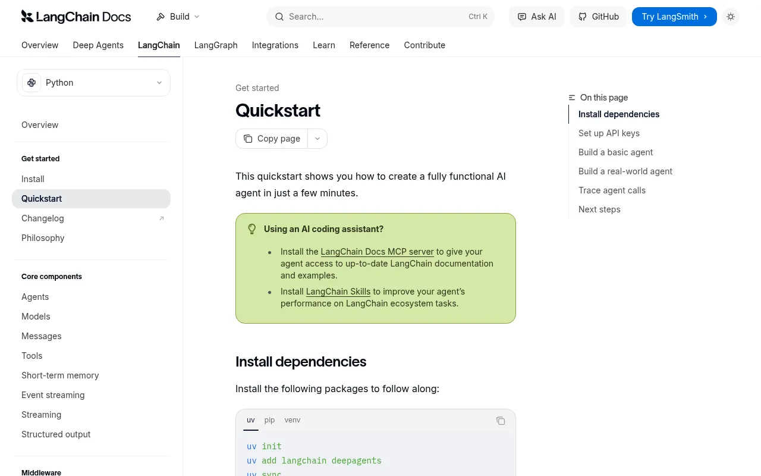761x476 pixels.
Task: Click the Get started breadcrumb text
Action: click(x=257, y=88)
